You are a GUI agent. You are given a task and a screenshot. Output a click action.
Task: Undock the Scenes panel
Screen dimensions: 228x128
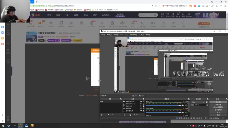tap(121, 99)
